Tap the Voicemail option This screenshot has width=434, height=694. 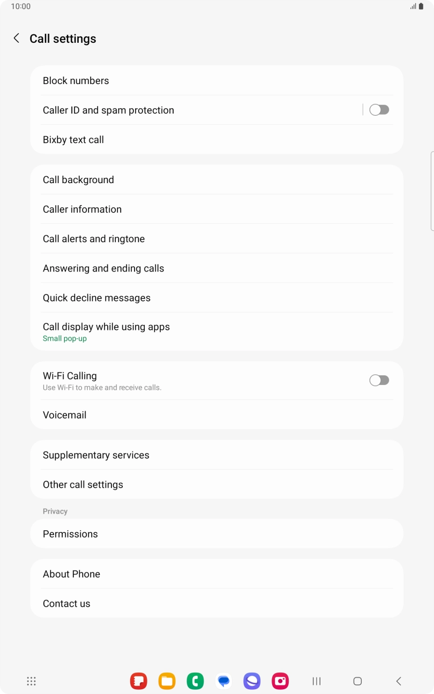click(216, 415)
